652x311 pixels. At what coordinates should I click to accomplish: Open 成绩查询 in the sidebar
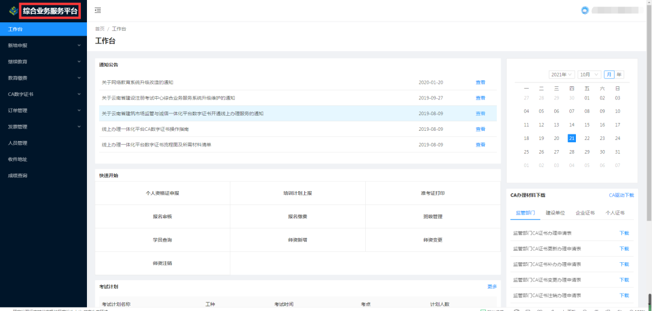point(18,176)
